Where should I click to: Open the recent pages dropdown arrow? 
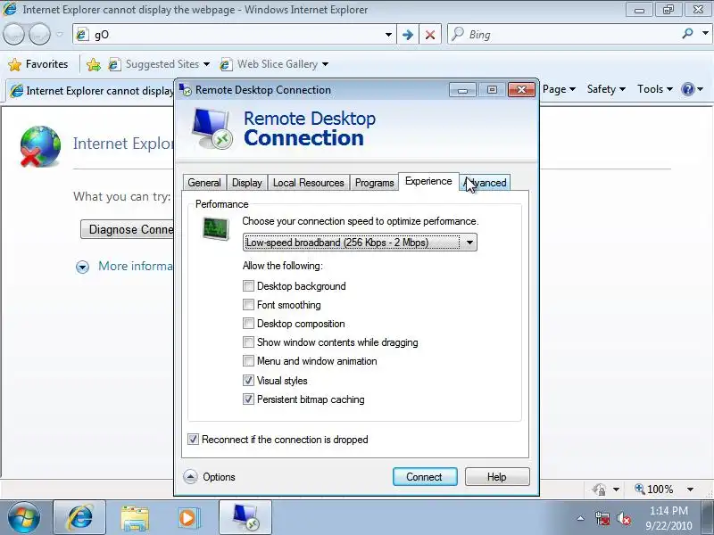[60, 34]
